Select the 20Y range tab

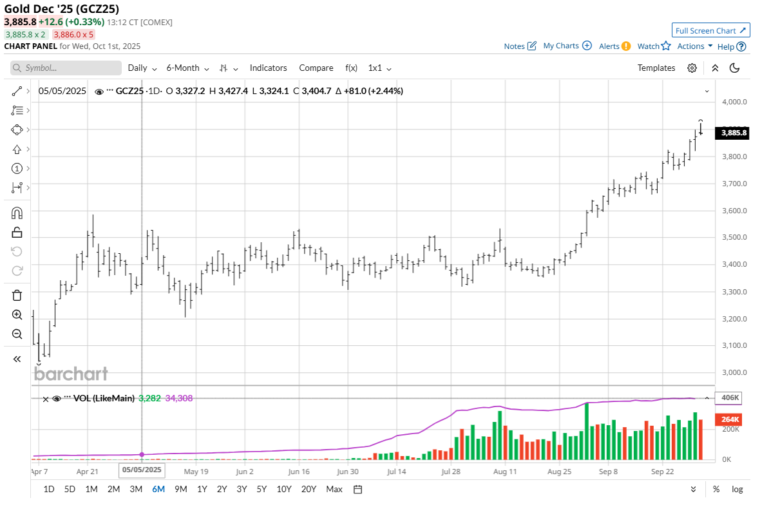pyautogui.click(x=309, y=490)
